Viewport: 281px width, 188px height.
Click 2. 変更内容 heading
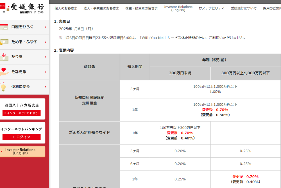tap(64, 50)
